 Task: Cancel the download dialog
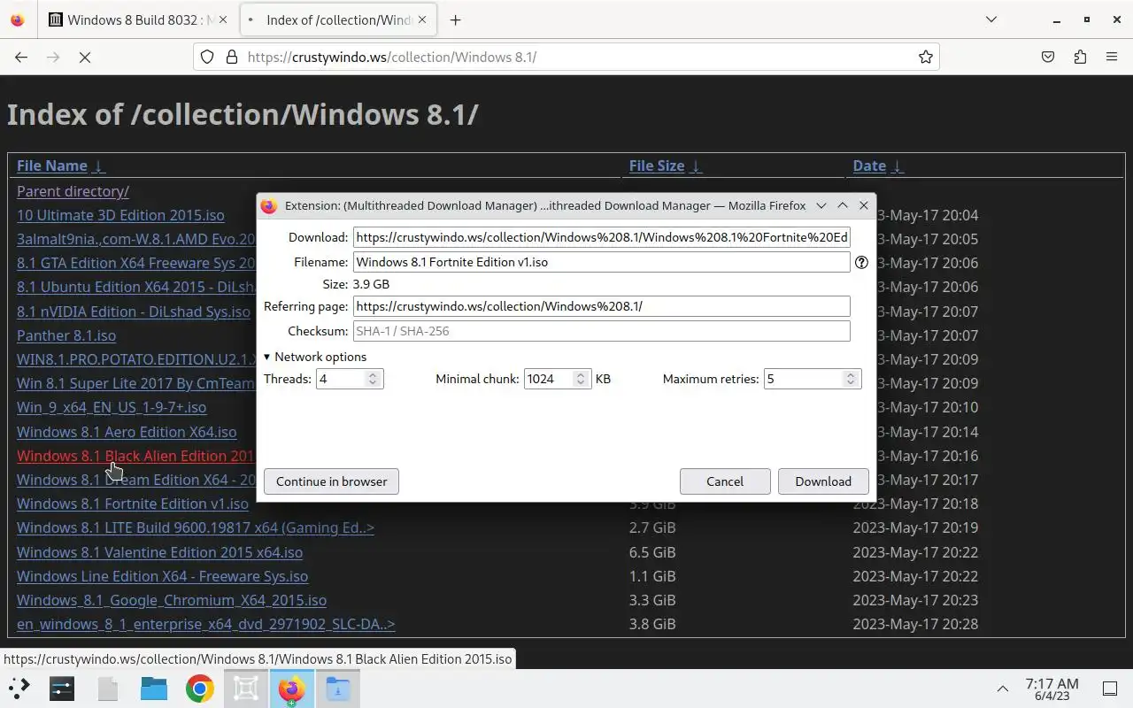[x=725, y=481]
